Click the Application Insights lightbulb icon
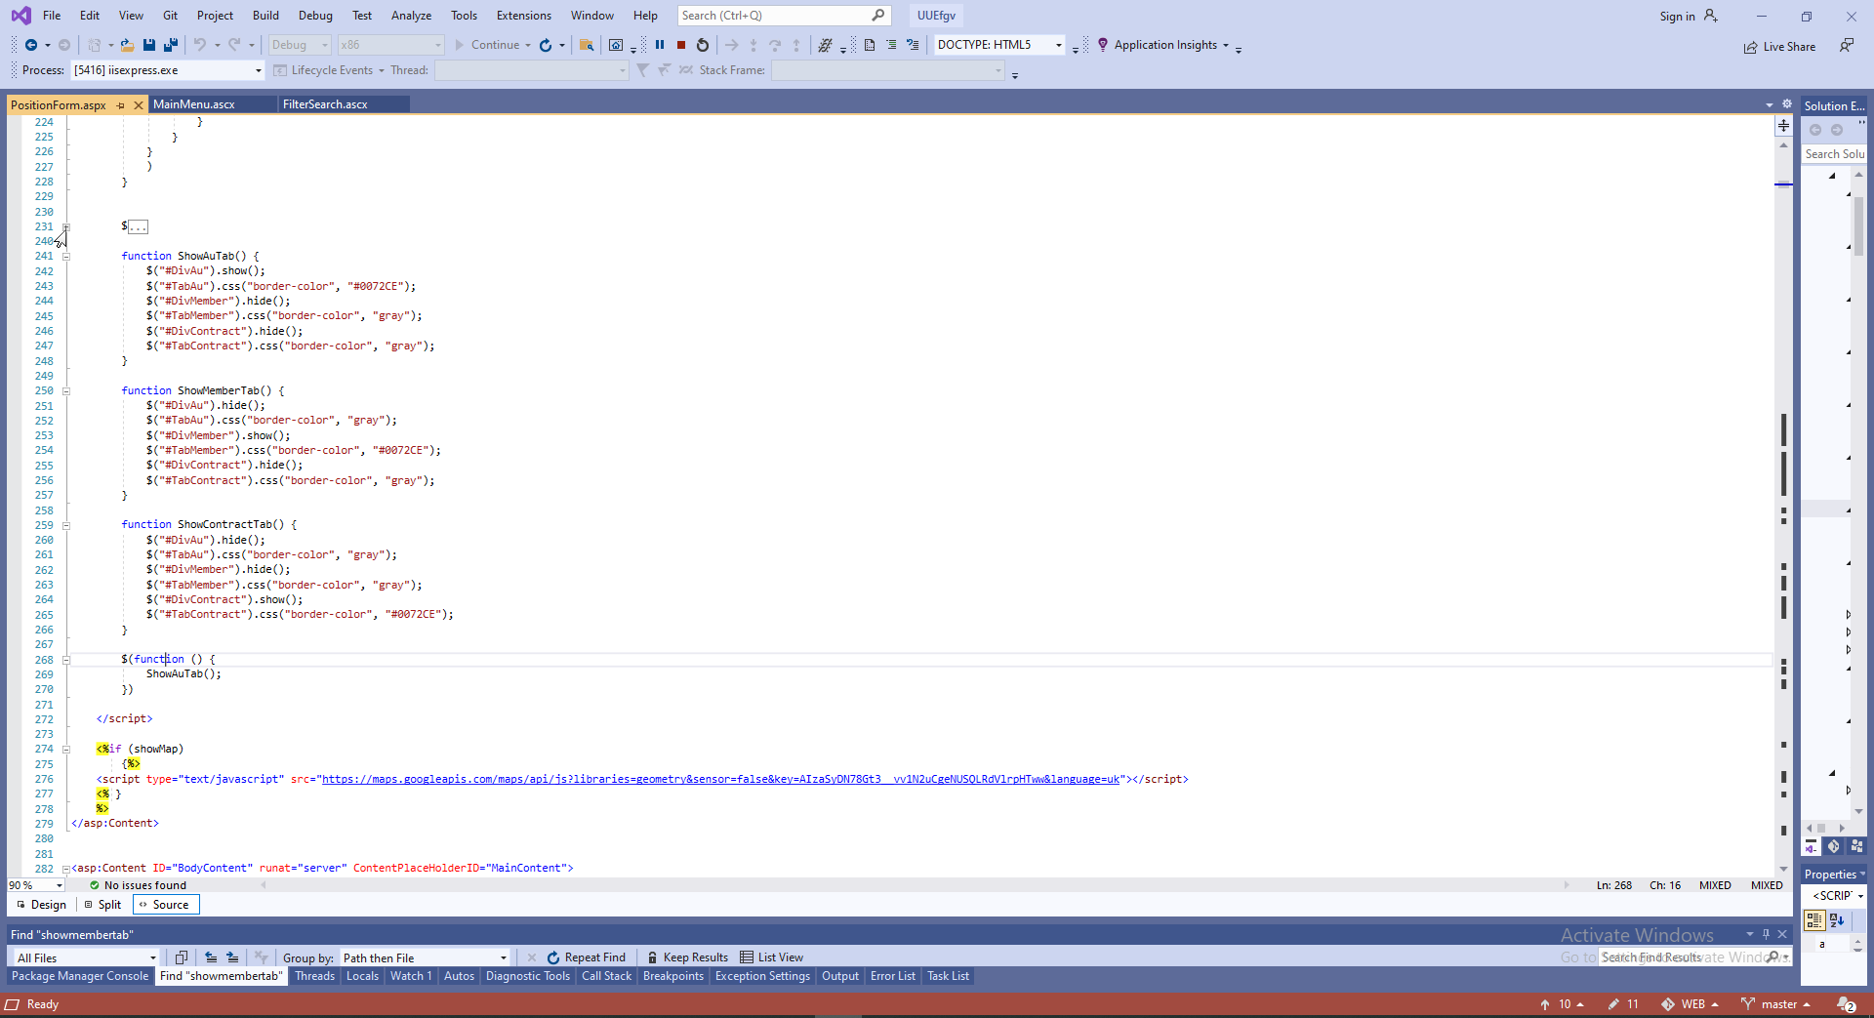This screenshot has width=1874, height=1018. [x=1103, y=45]
